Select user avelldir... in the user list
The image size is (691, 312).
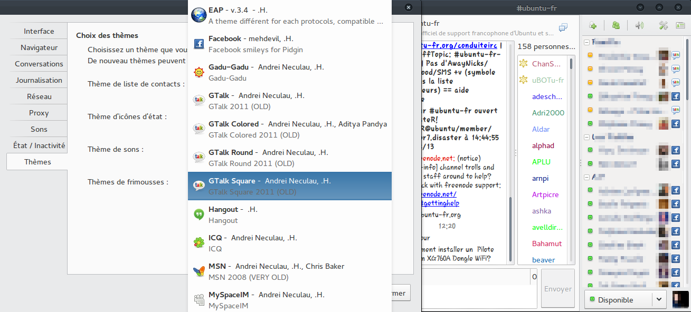pos(547,227)
